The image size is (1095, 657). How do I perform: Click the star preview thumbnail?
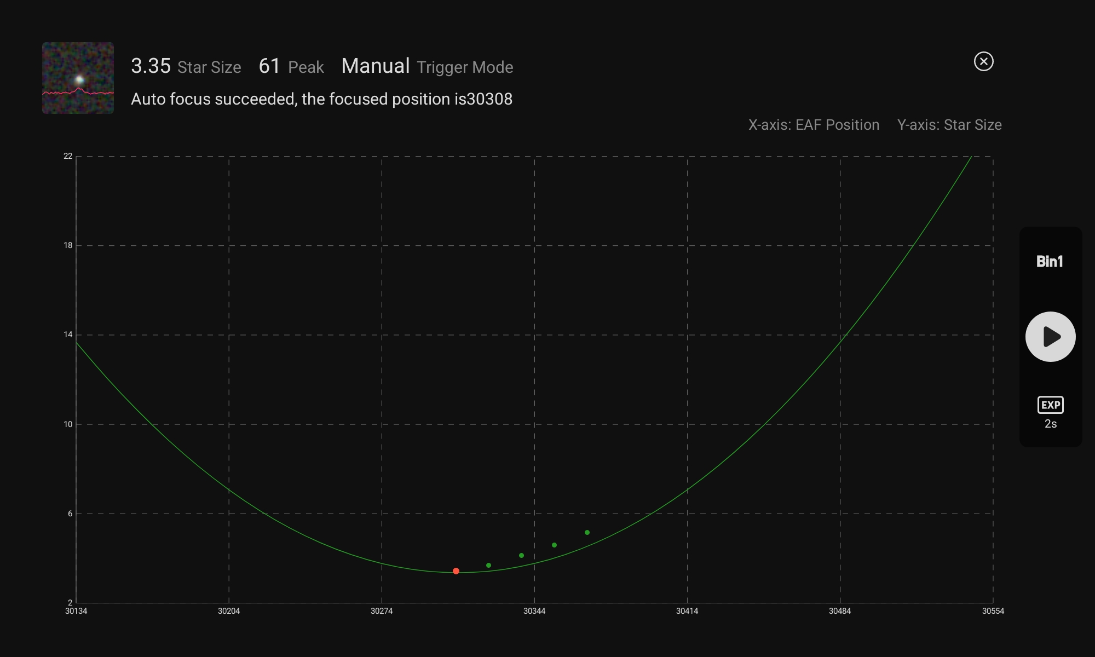pos(78,78)
